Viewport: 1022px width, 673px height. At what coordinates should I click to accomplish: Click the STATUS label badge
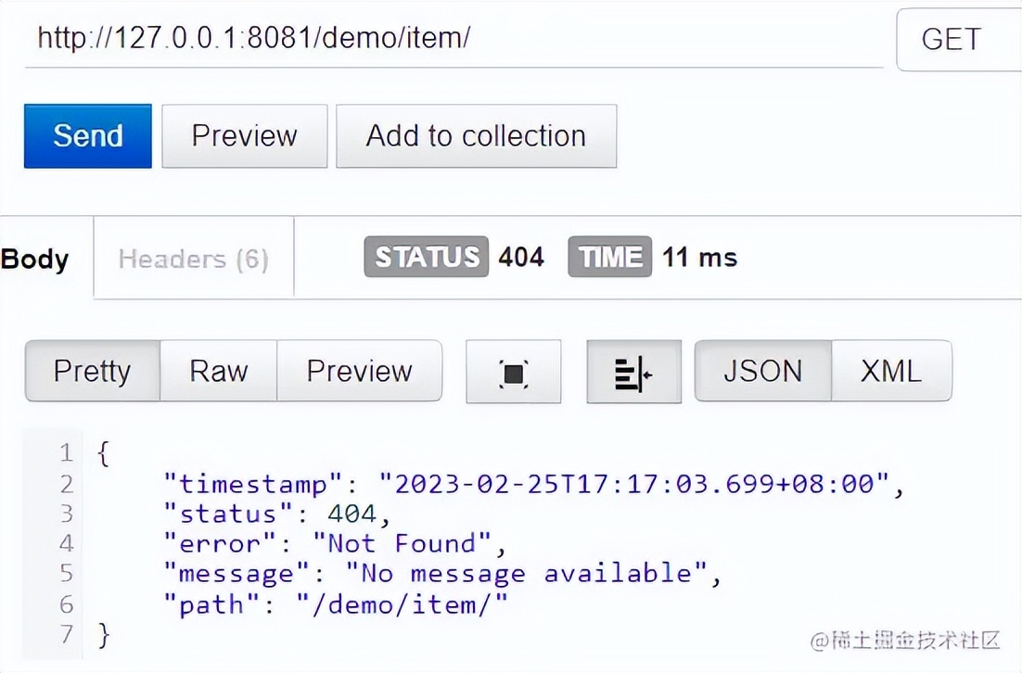(x=426, y=257)
